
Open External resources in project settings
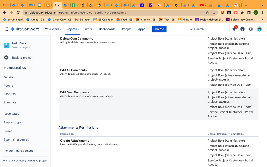click(x=16, y=139)
